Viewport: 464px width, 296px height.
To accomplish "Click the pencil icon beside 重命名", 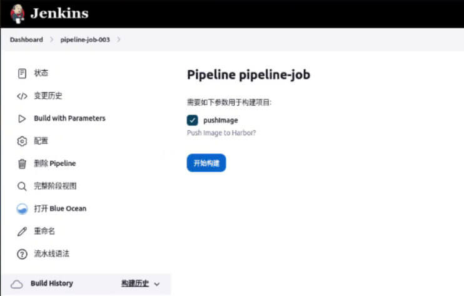I will [x=22, y=232].
